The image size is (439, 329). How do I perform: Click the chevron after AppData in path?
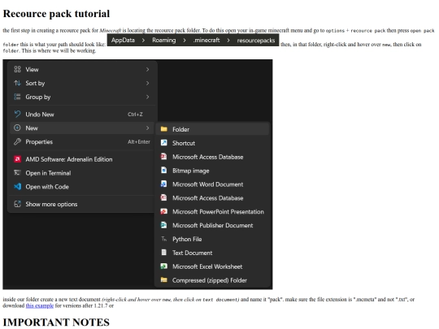tap(143, 41)
